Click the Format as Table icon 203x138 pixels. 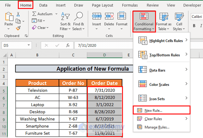(164, 17)
